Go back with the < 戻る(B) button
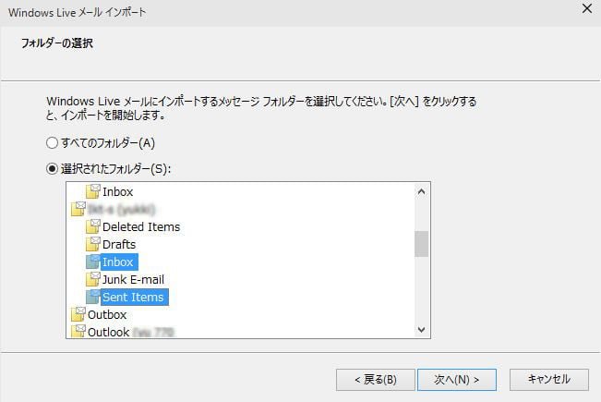601x402 pixels. 375,379
